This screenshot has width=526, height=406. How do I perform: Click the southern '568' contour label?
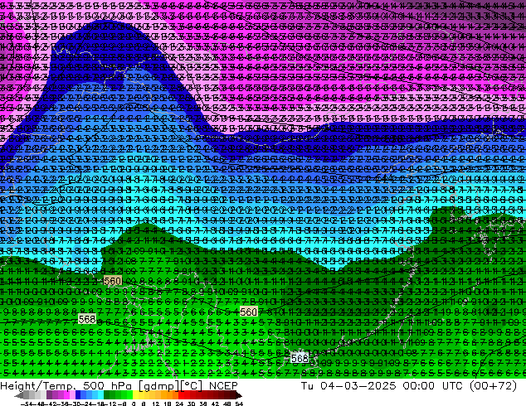[300, 359]
